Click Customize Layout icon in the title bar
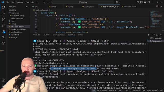The image size is (164, 92). [138, 2]
